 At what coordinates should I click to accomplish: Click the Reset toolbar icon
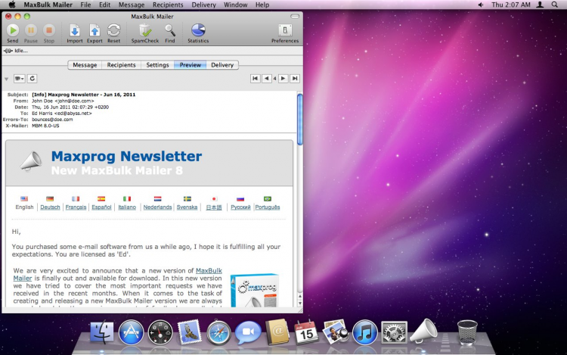[x=113, y=33]
